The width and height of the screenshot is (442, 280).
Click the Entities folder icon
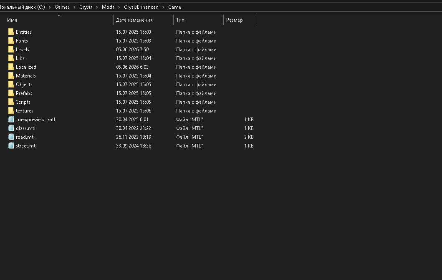coord(11,32)
